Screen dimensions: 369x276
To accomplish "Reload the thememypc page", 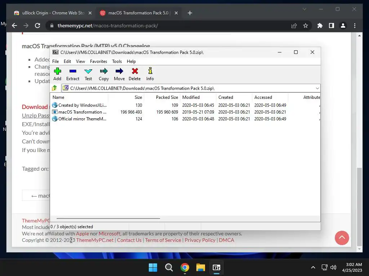I will click(37, 26).
